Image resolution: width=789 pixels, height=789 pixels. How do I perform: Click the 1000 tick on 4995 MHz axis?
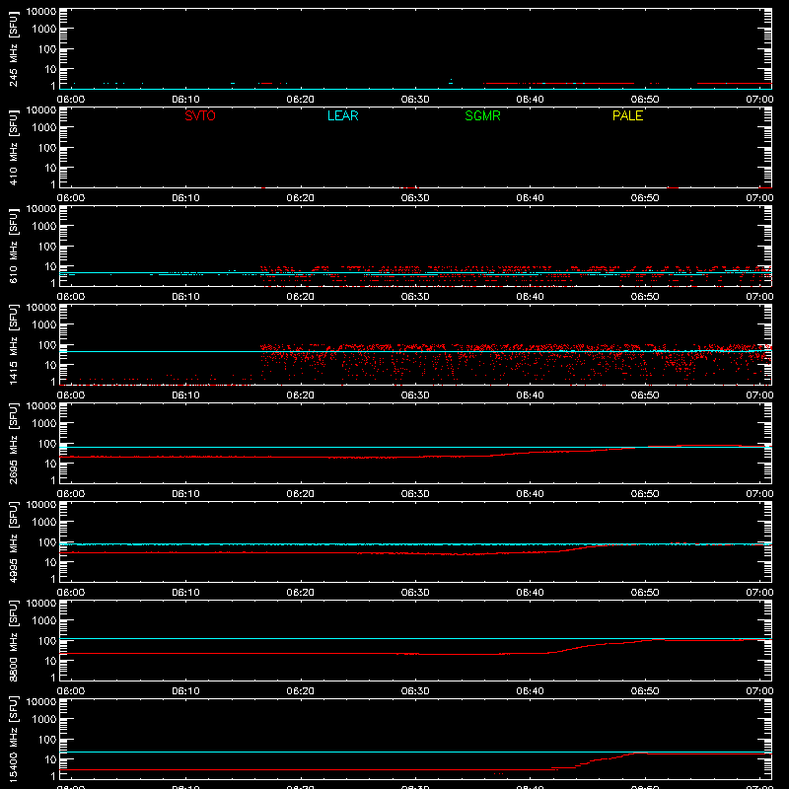[44, 523]
